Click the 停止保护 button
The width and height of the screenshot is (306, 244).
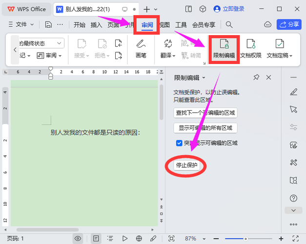[x=187, y=165]
